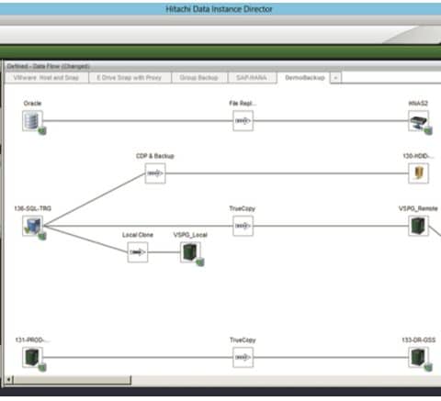Open the E Drive Snap with Proxy tab

(x=130, y=78)
